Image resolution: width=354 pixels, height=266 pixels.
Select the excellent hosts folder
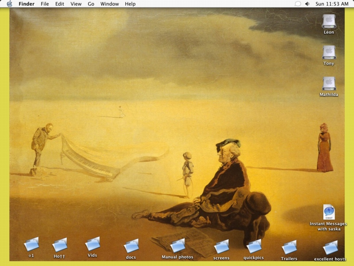pyautogui.click(x=330, y=247)
